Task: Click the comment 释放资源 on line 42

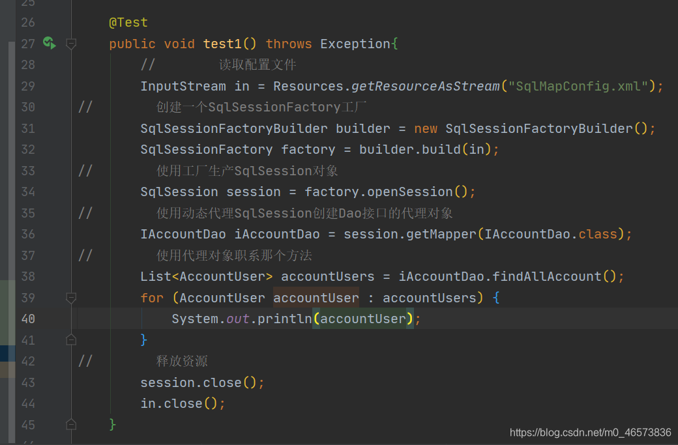Action: (182, 361)
